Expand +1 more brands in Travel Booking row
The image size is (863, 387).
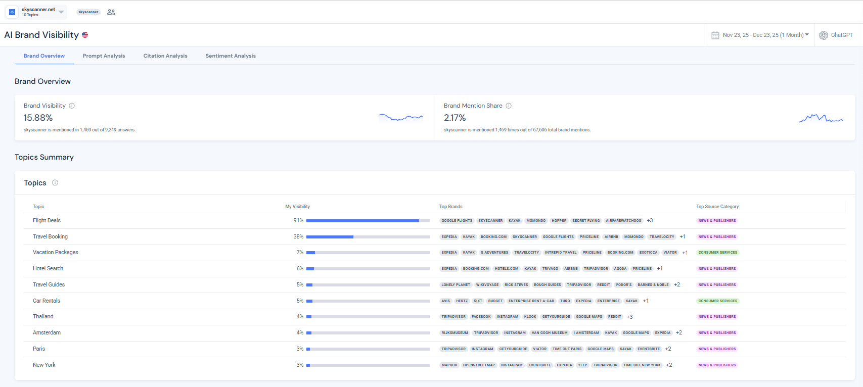tap(683, 236)
